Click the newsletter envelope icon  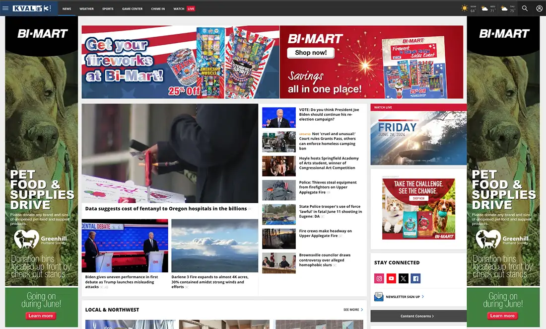pyautogui.click(x=379, y=297)
